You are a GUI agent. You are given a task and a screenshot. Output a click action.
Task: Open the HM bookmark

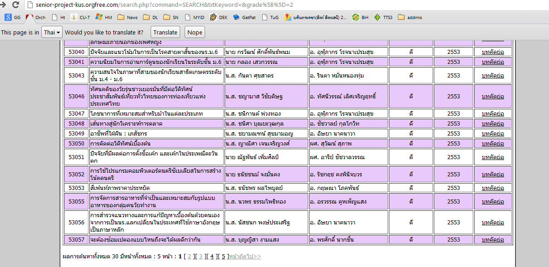pyautogui.click(x=103, y=18)
